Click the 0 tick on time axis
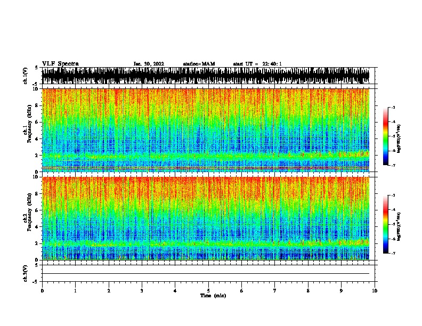 point(42,291)
